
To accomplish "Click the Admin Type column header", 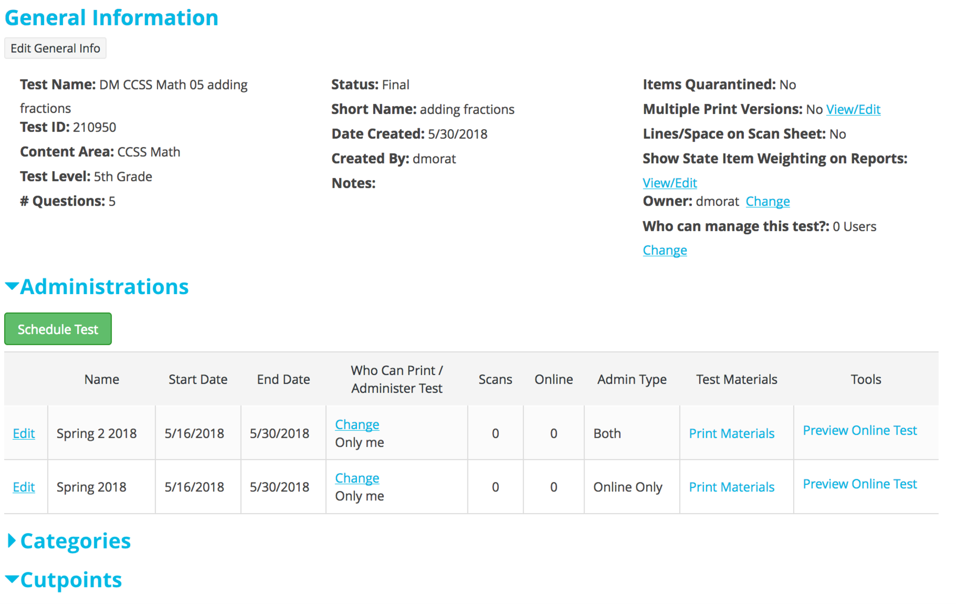I will point(631,379).
